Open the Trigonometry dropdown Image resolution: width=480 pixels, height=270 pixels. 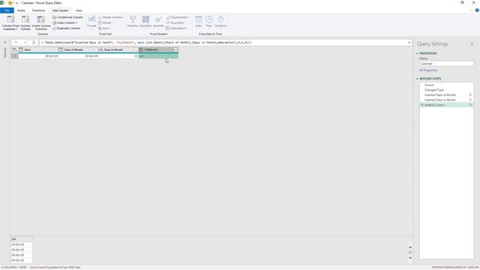pos(178,17)
